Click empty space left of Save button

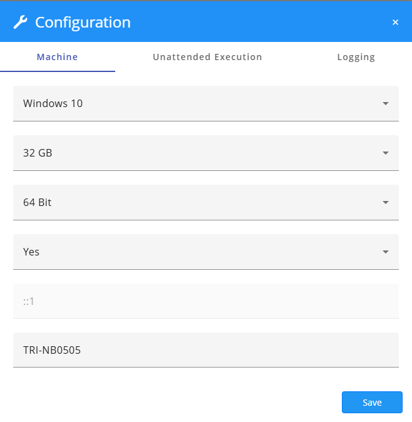click(x=188, y=402)
